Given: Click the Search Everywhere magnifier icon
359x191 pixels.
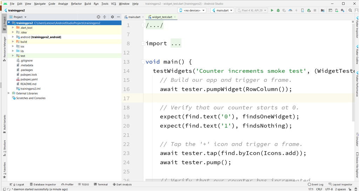Looking at the screenshot, I should (x=350, y=10).
